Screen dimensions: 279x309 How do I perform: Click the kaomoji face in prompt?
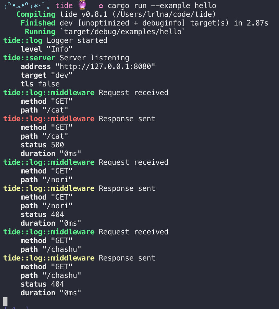26,6
